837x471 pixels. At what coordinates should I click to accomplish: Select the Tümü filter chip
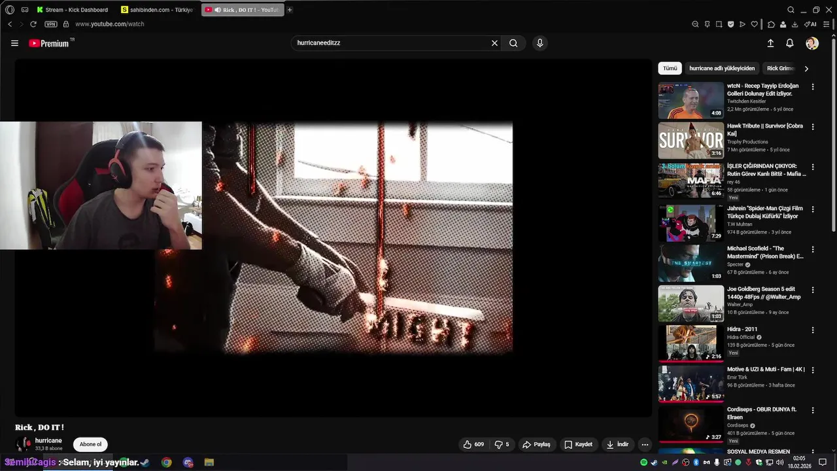pyautogui.click(x=670, y=68)
